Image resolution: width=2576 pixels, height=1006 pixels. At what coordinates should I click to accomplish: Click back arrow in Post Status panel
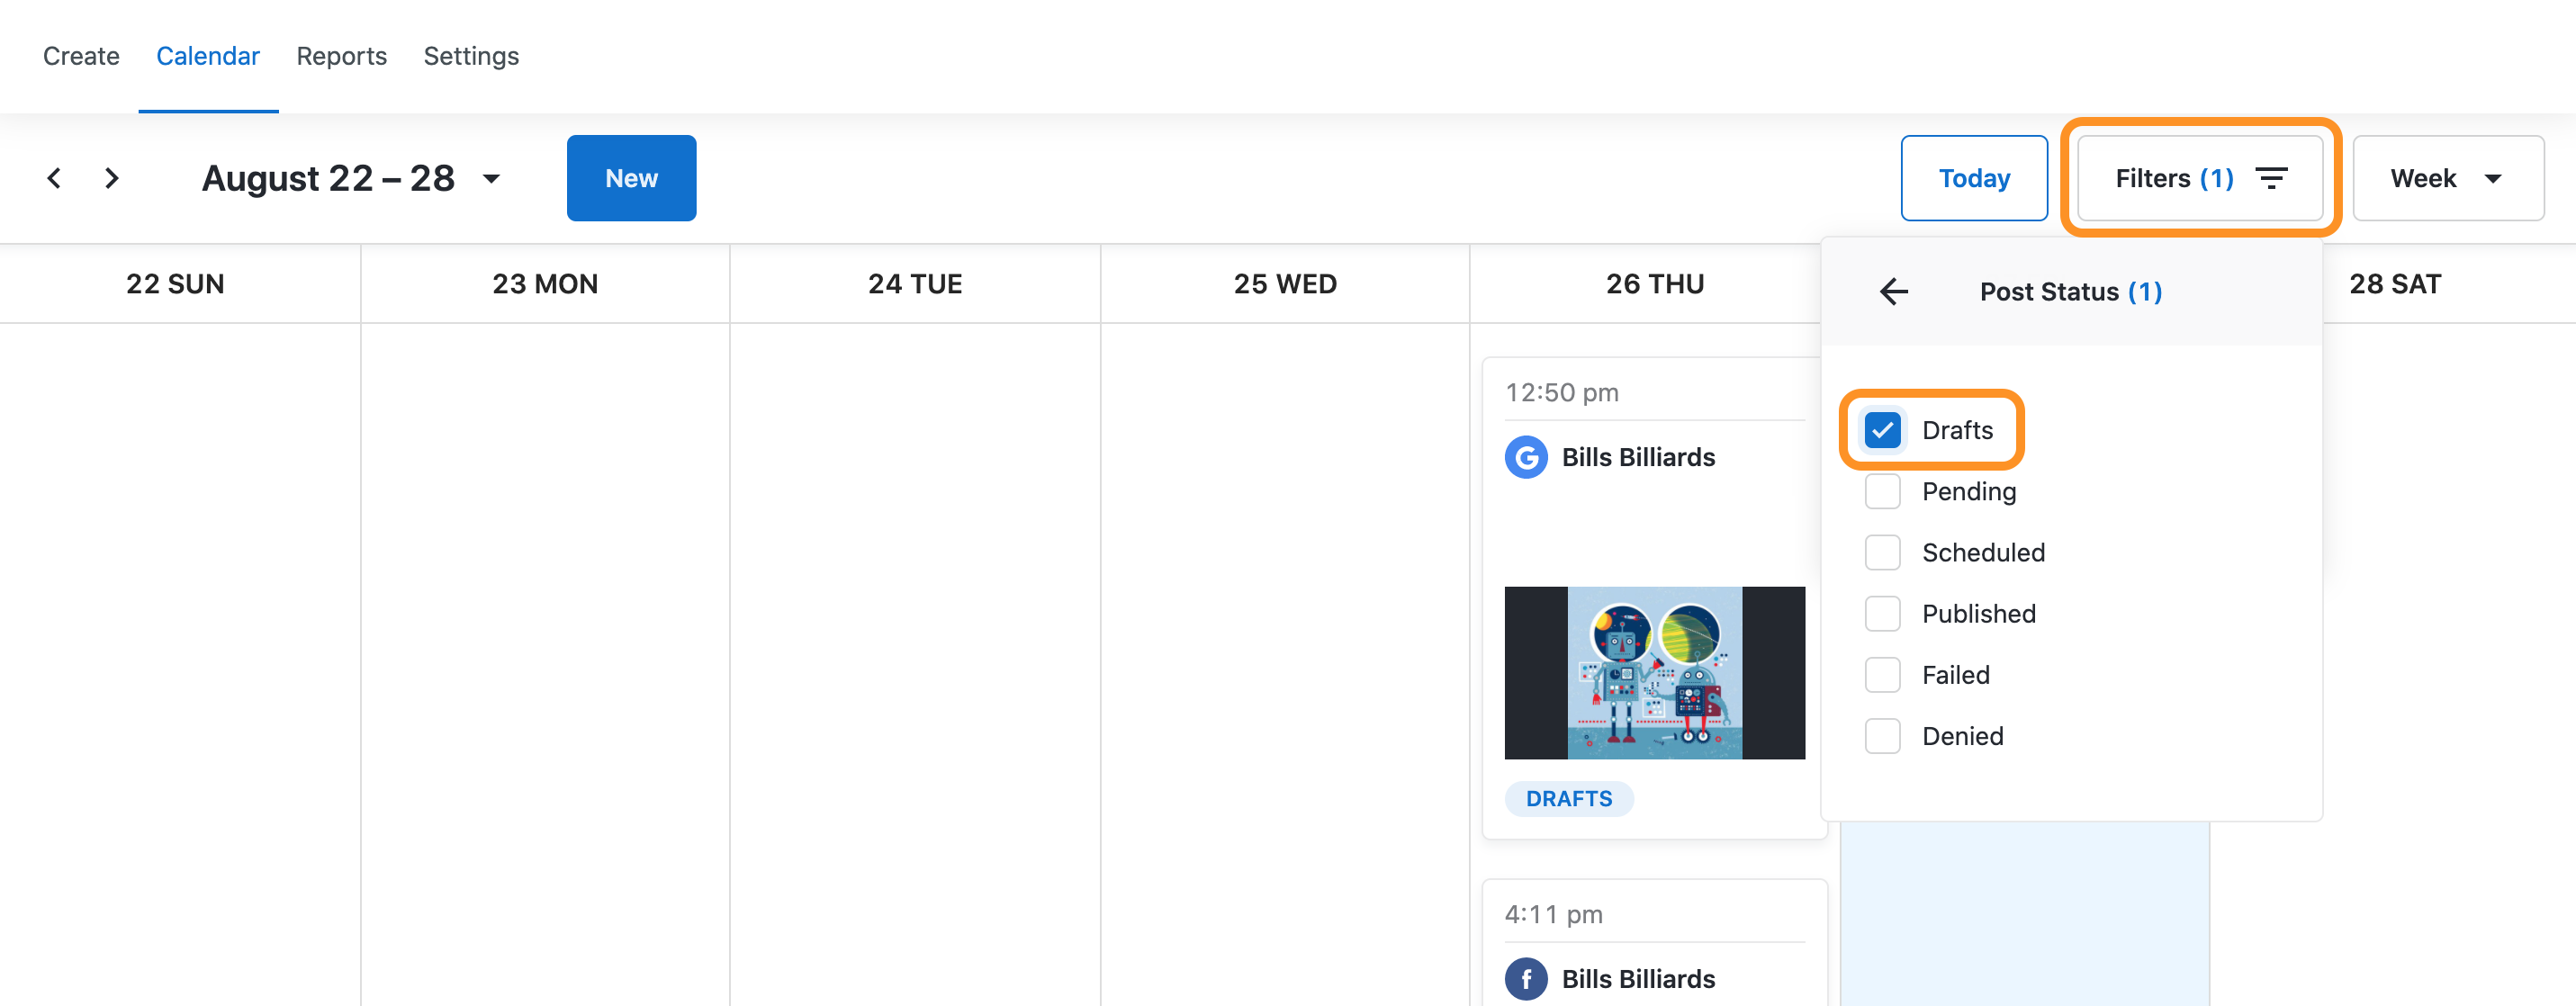(x=1894, y=292)
